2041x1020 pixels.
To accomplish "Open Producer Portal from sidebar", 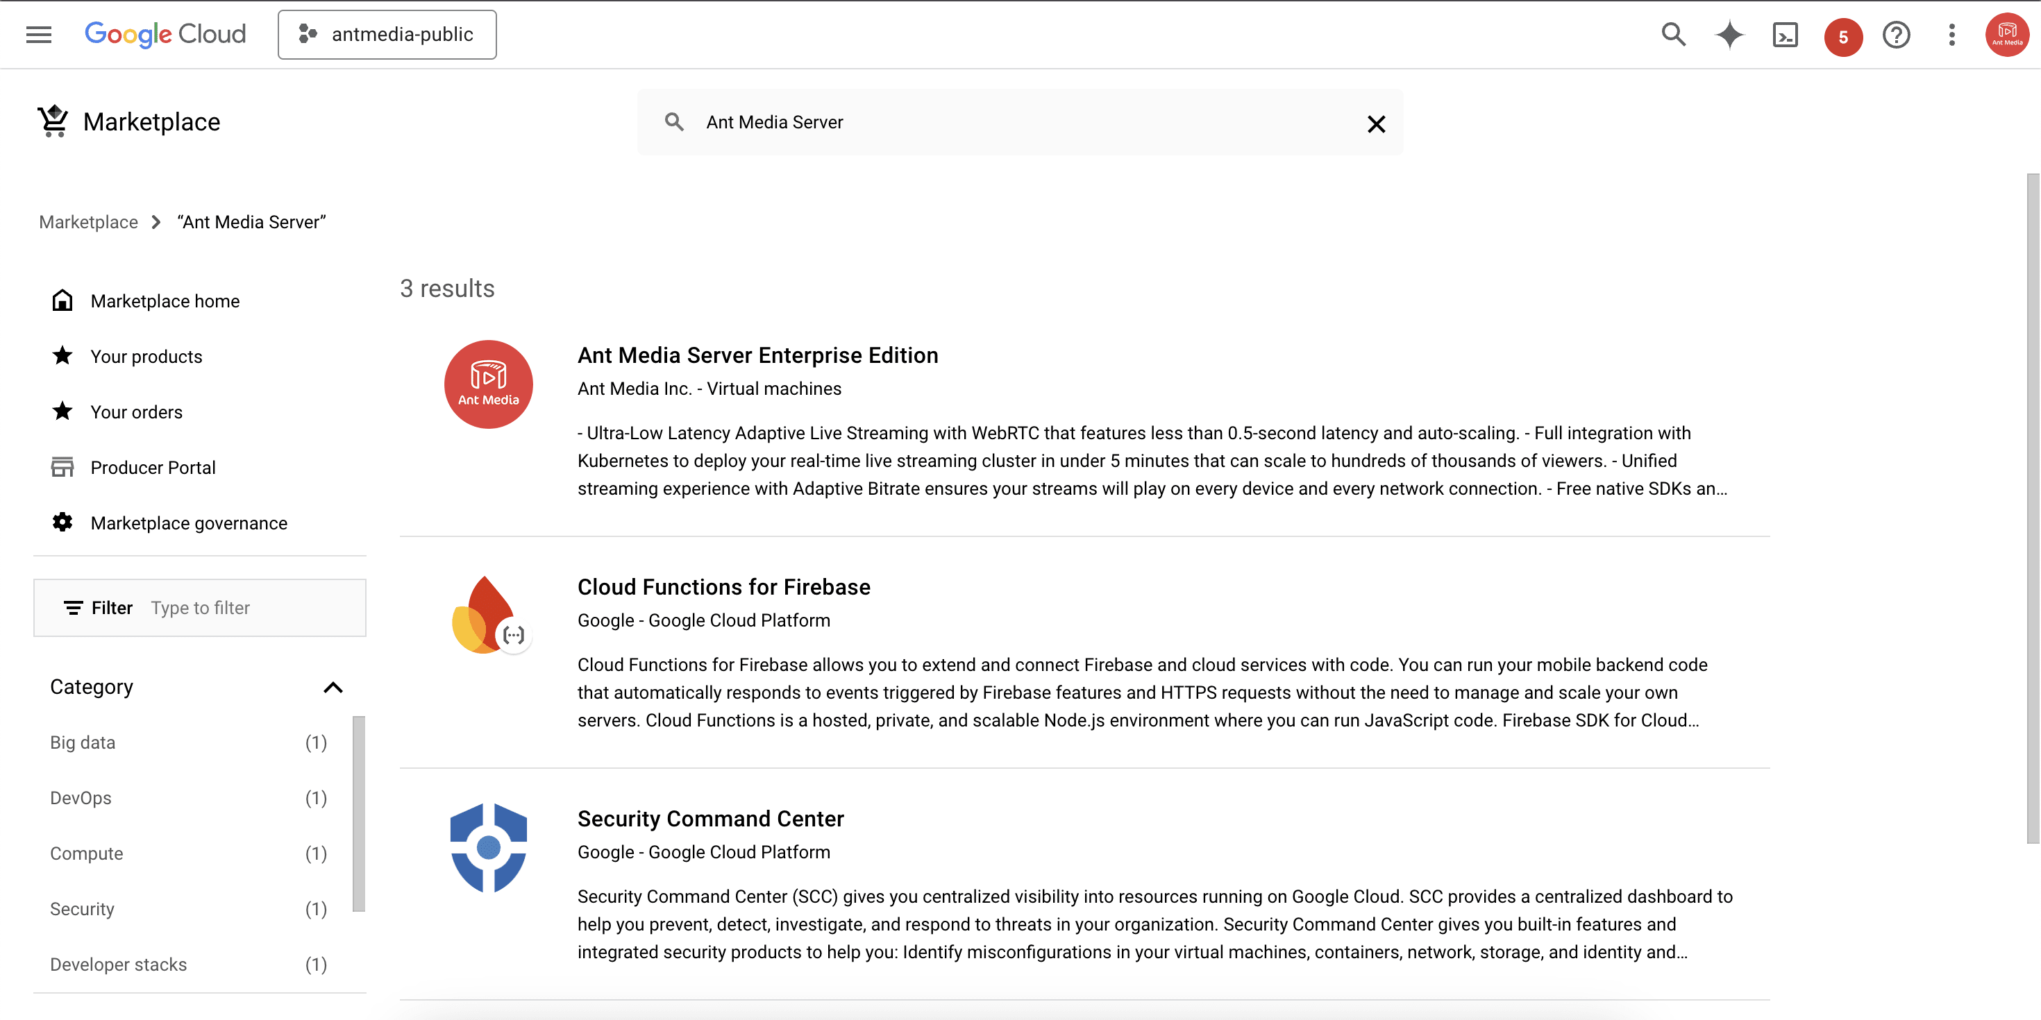I will (x=152, y=467).
